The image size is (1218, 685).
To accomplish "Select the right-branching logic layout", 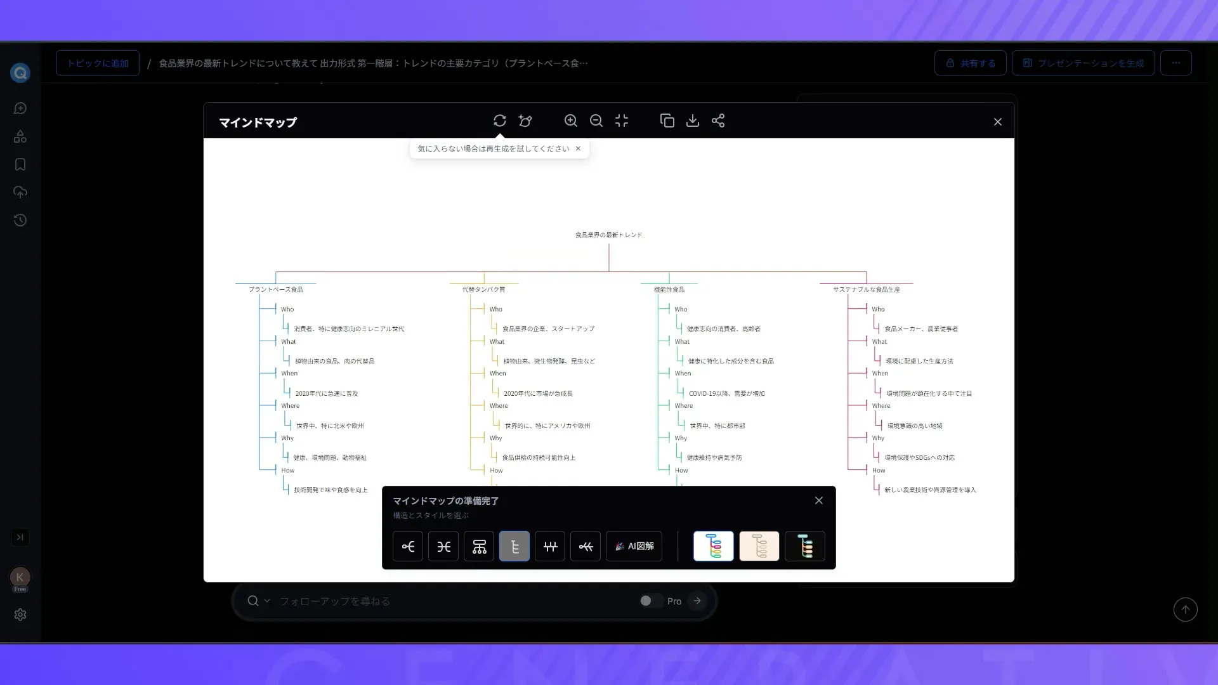I will [408, 546].
